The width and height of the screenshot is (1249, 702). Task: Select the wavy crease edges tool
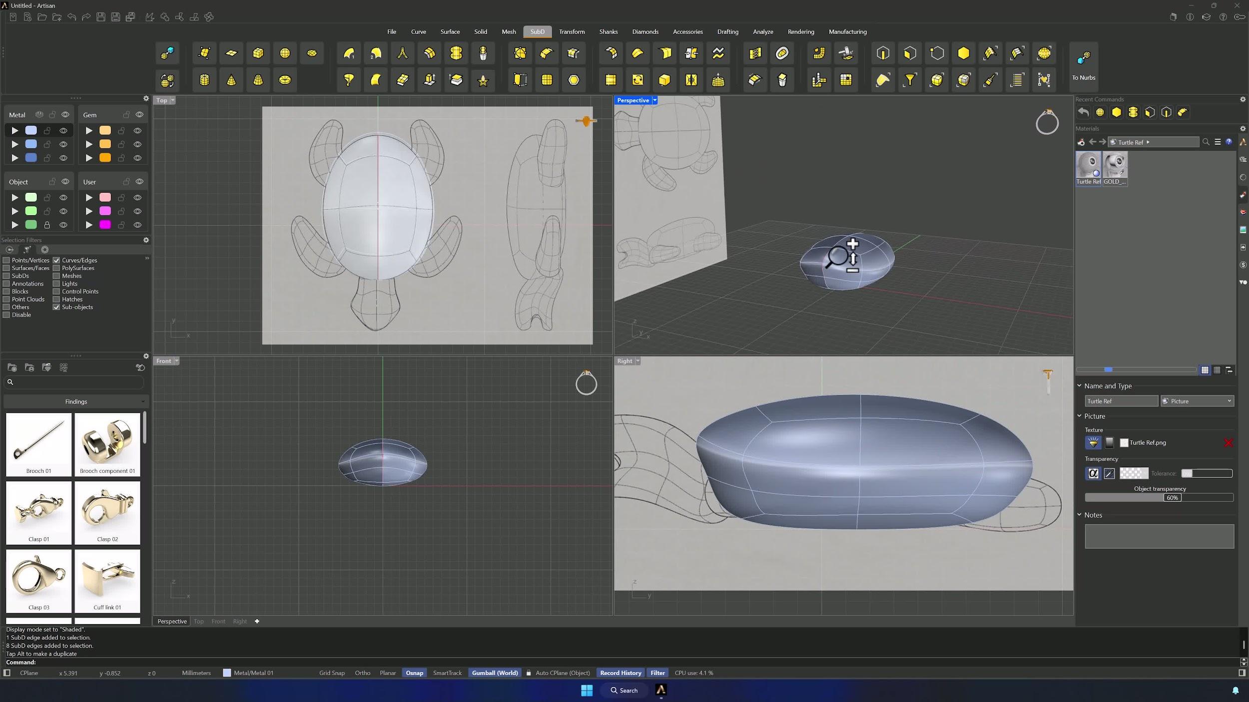point(718,53)
